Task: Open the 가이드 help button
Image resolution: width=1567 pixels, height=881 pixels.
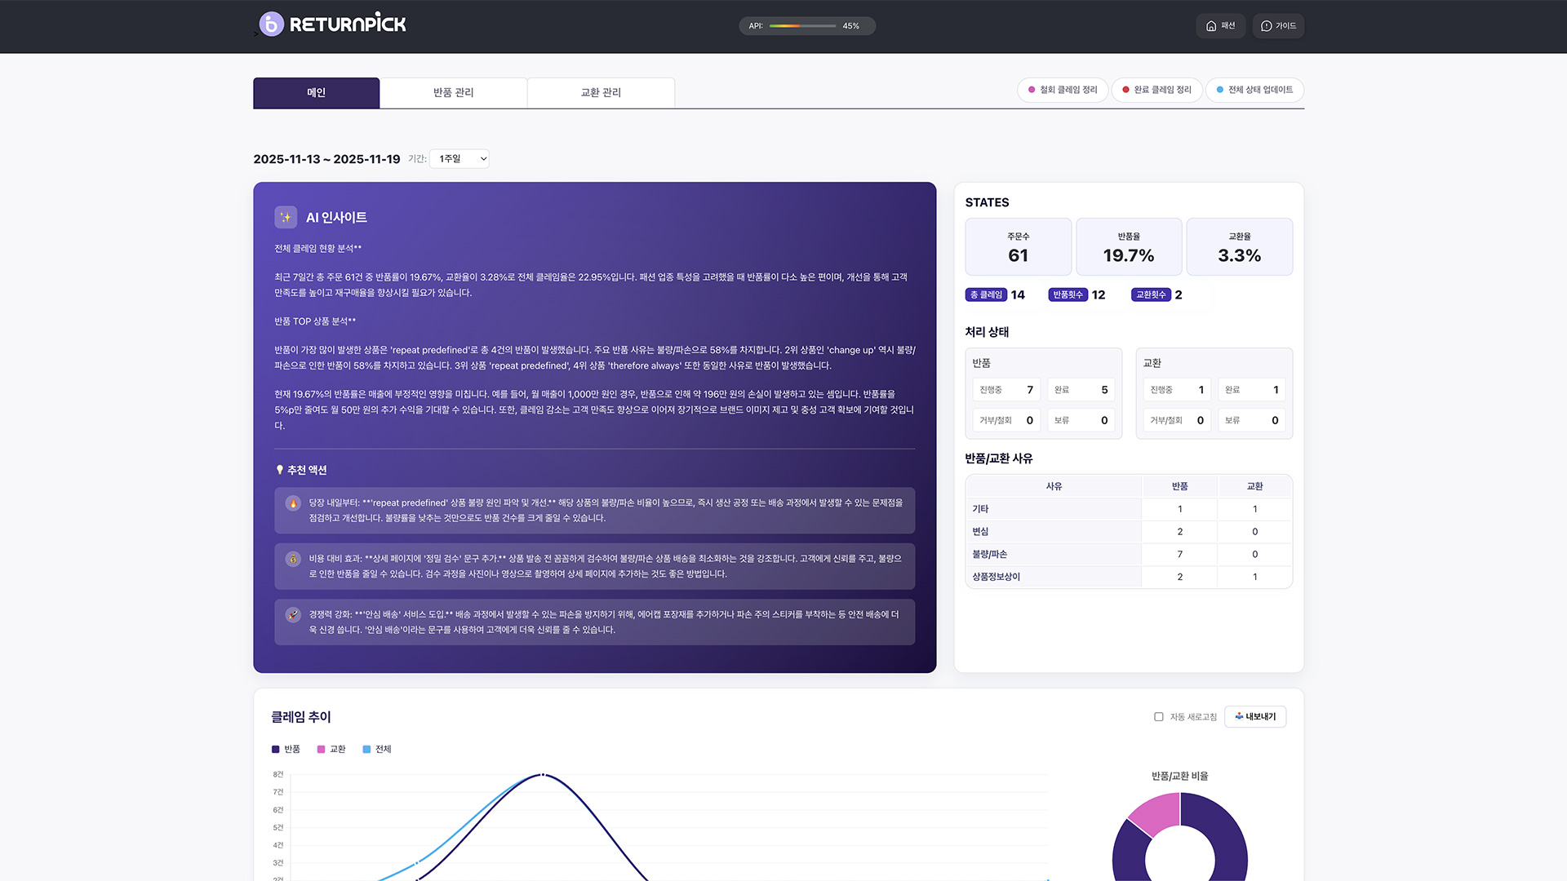Action: point(1278,26)
